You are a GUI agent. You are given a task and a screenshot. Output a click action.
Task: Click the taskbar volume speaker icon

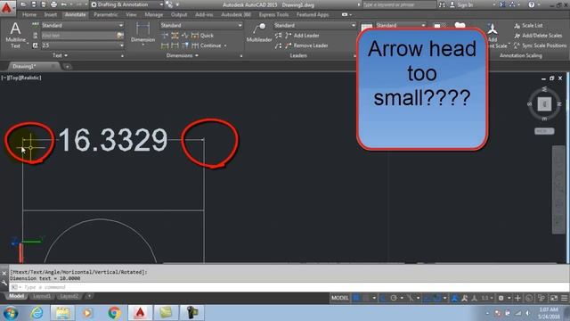(x=528, y=313)
